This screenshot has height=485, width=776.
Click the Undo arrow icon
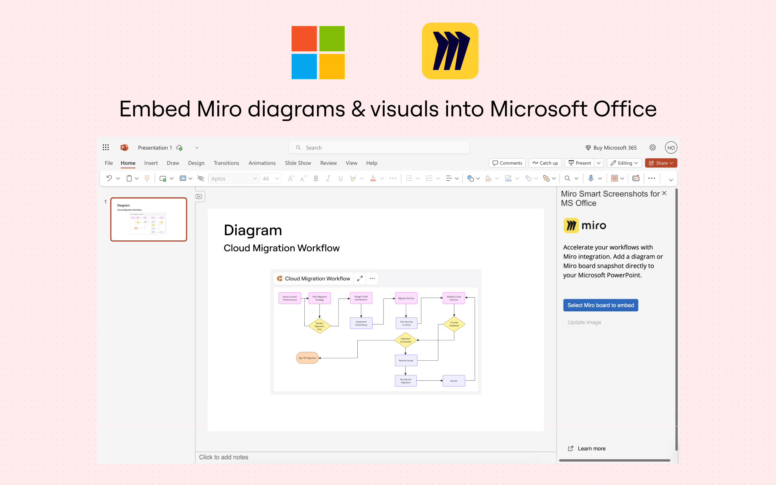(x=109, y=178)
